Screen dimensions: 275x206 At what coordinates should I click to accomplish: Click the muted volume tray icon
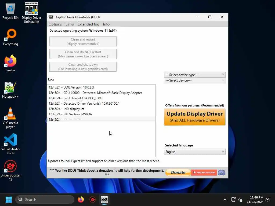click(x=240, y=200)
